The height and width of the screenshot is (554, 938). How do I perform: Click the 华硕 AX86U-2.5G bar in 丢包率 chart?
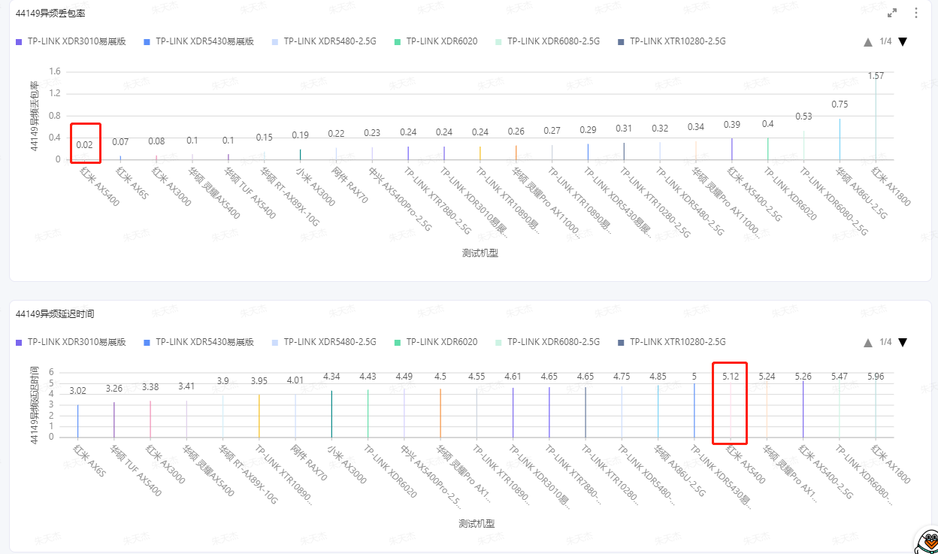pos(840,139)
